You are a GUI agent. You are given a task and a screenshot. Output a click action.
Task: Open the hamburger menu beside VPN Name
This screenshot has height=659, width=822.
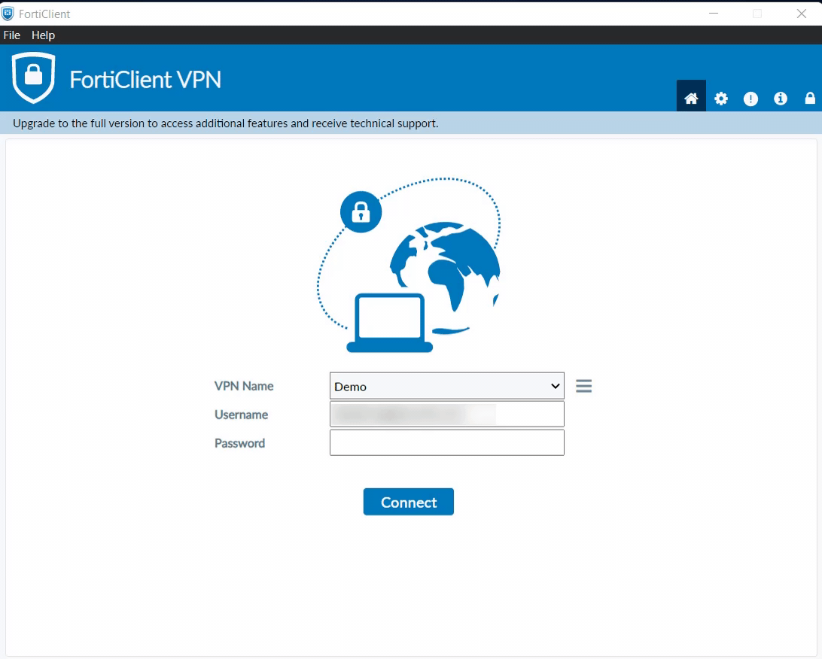[x=583, y=385]
